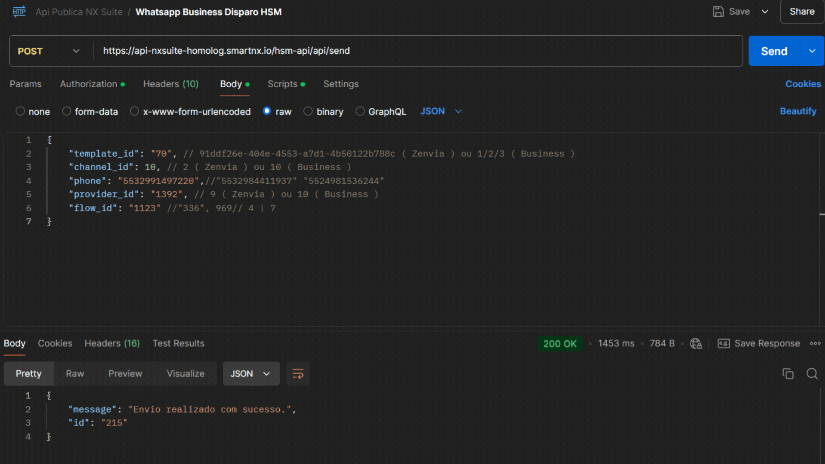Click the 200 OK status badge
The image size is (825, 464).
(559, 344)
